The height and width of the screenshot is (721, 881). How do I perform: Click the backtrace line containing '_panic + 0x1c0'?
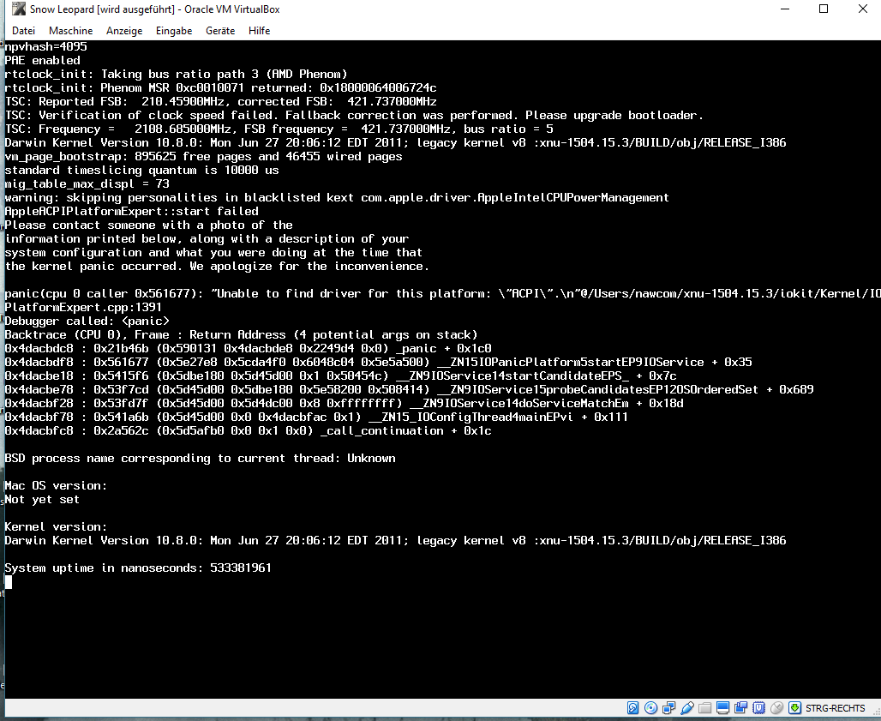point(248,348)
